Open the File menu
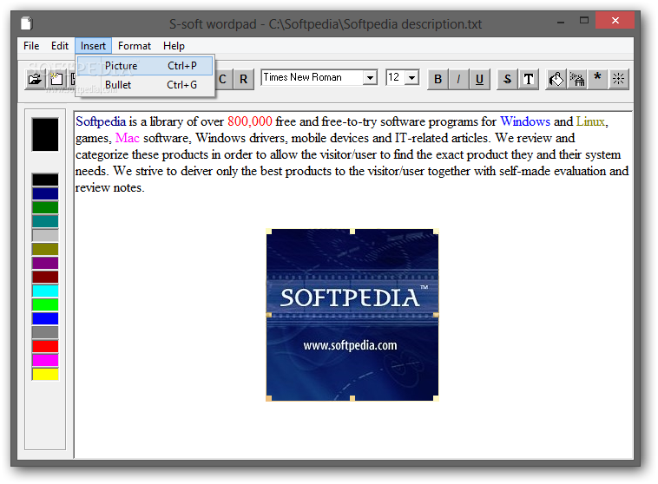This screenshot has width=658, height=484. (x=31, y=46)
